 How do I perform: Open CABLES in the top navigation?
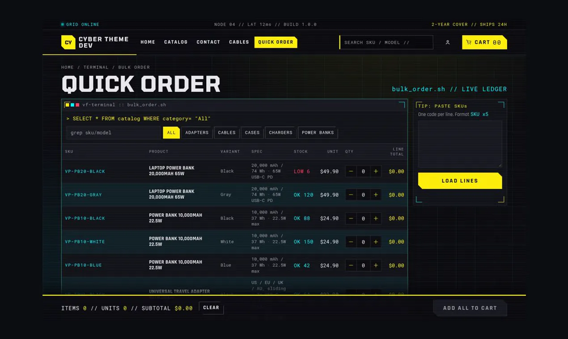pos(239,42)
